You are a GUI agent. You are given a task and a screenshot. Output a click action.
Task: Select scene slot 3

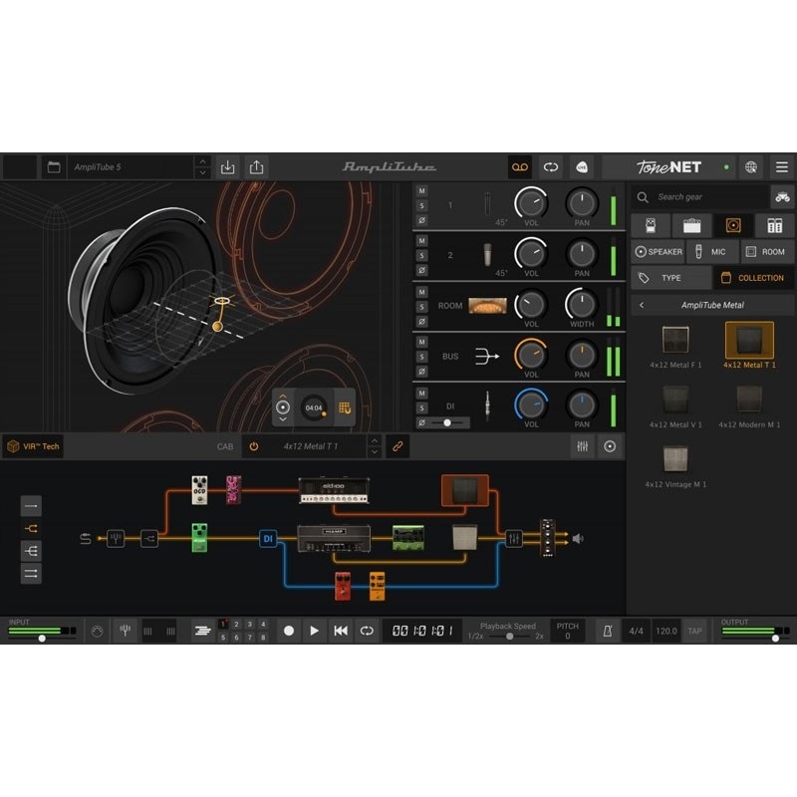(250, 625)
